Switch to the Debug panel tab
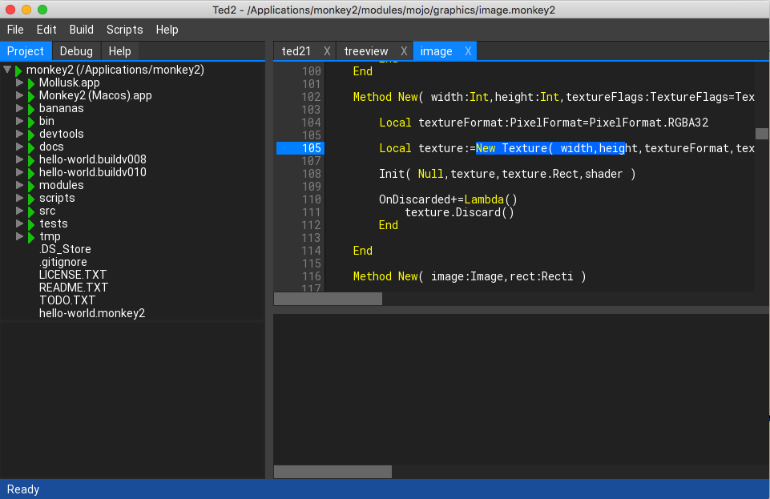 tap(76, 51)
